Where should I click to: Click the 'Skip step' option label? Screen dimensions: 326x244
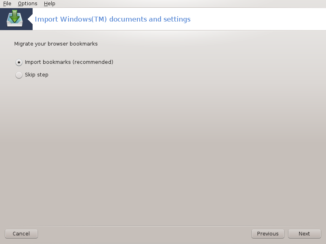click(37, 75)
